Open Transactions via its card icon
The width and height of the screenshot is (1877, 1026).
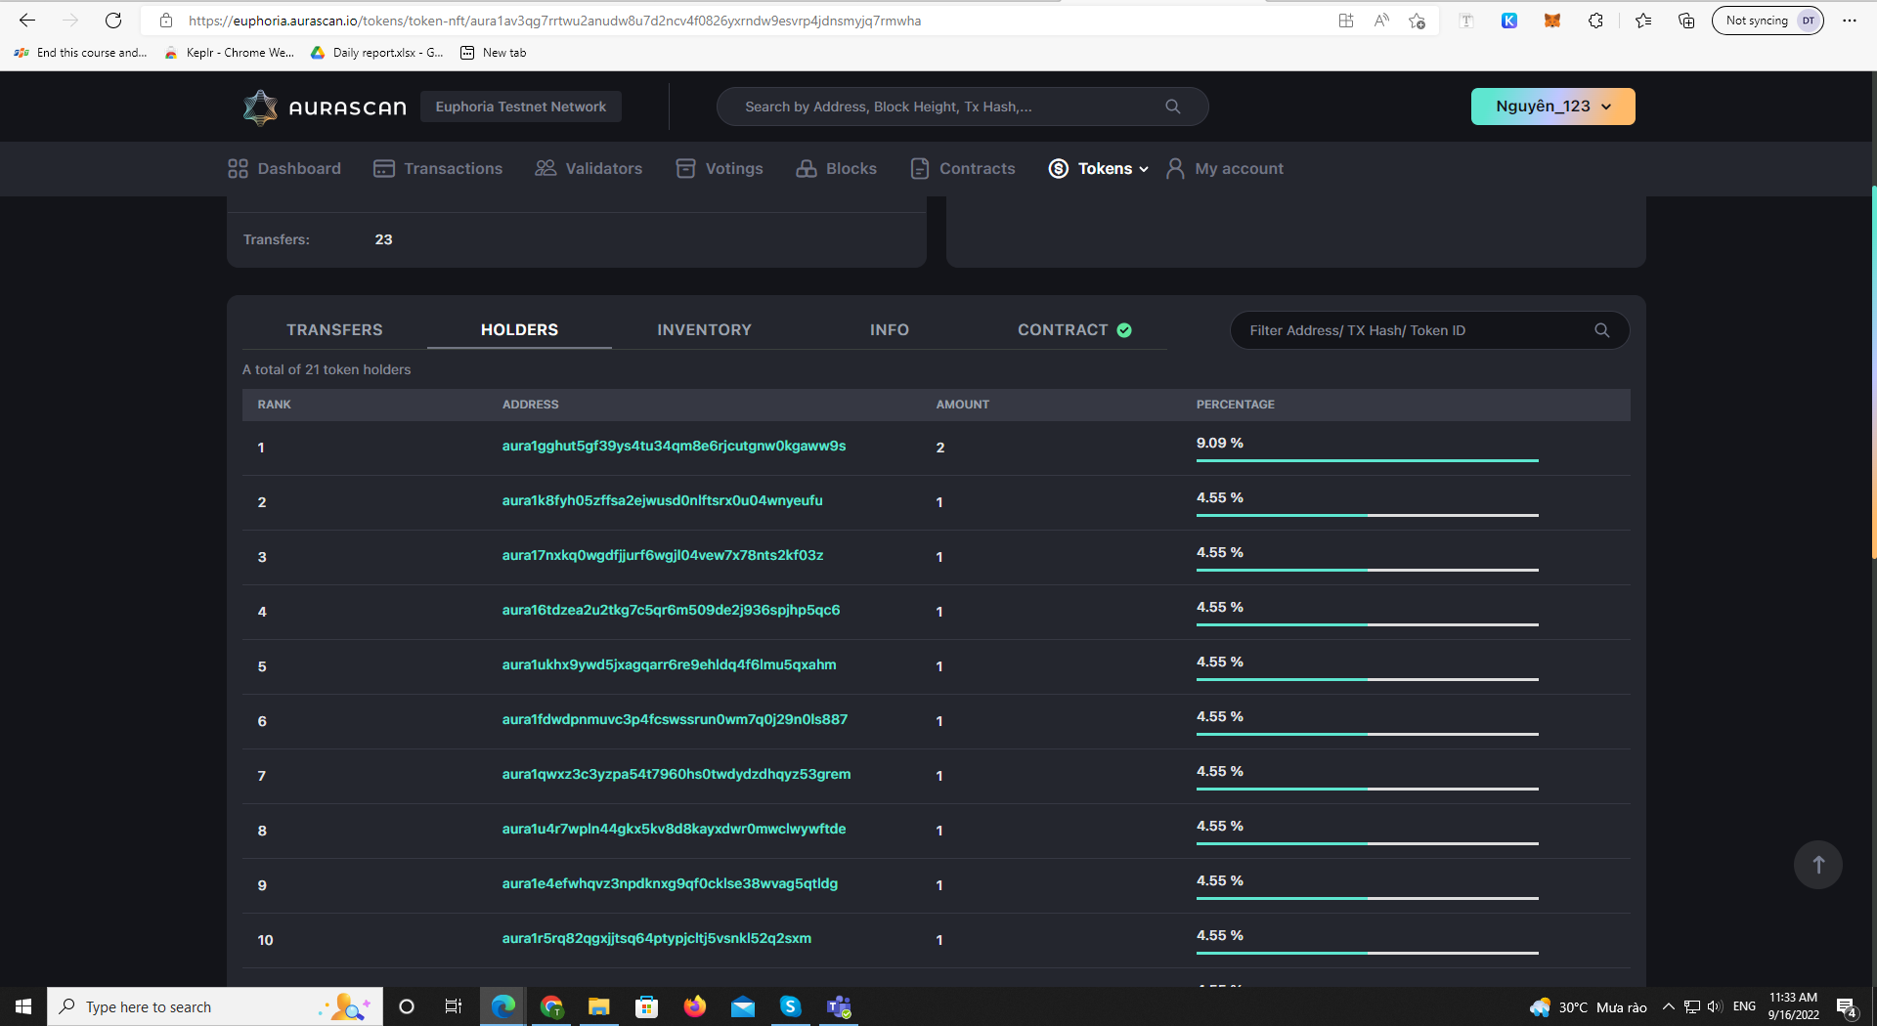coord(383,168)
